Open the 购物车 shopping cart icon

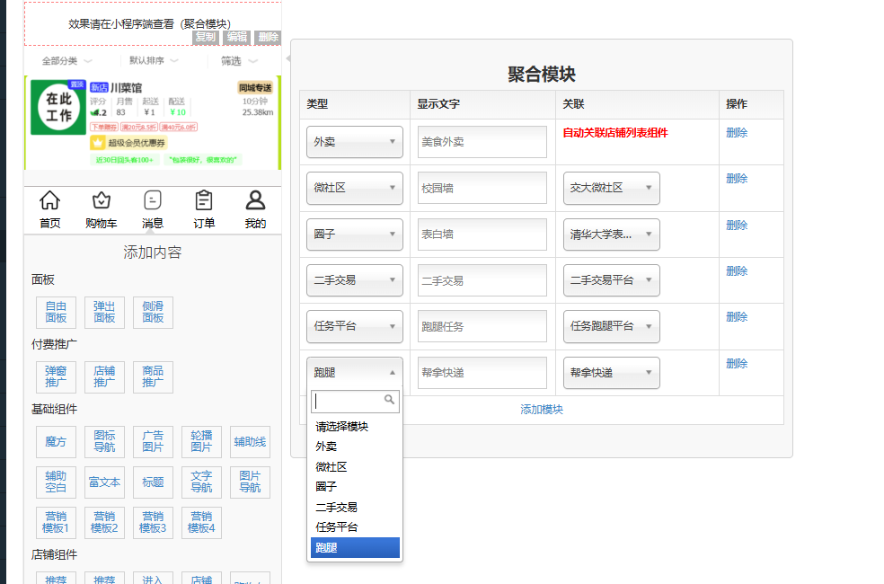[102, 201]
